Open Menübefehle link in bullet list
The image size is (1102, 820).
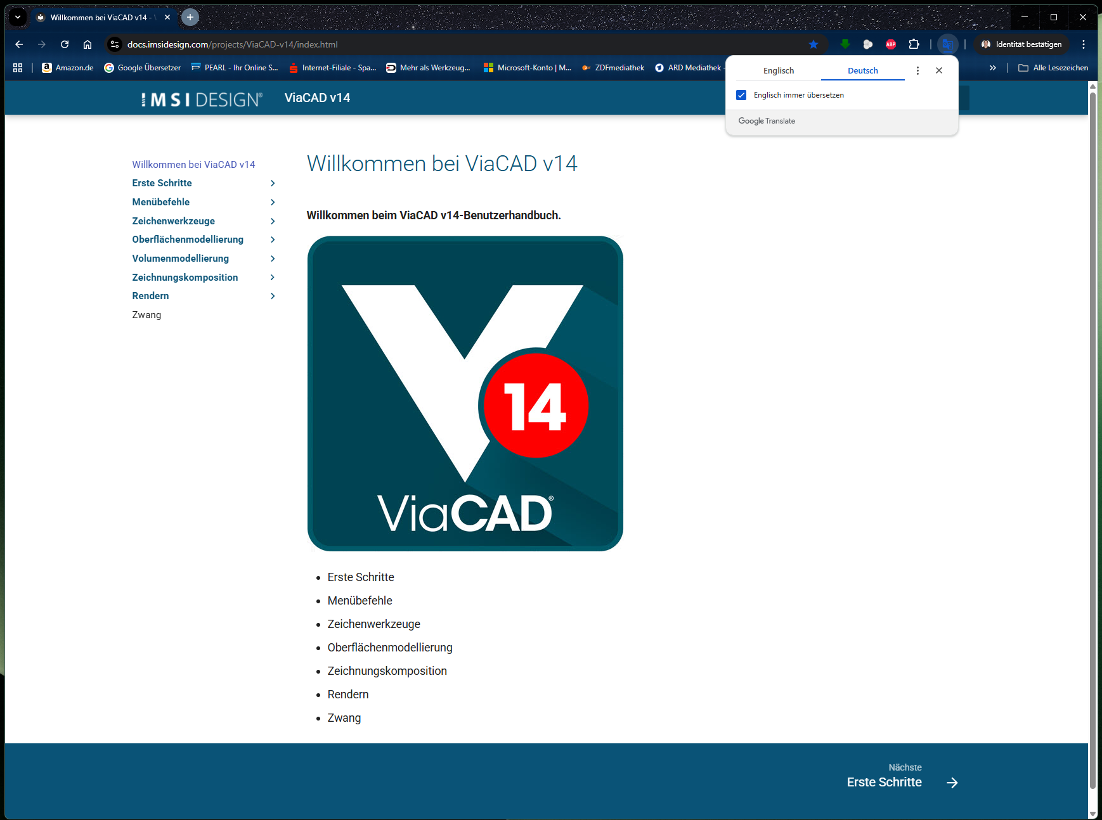click(360, 601)
